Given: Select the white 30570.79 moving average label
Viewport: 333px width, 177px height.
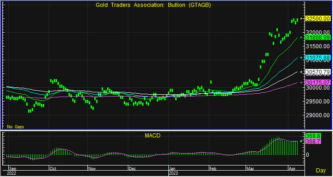Looking at the screenshot, I should point(318,72).
